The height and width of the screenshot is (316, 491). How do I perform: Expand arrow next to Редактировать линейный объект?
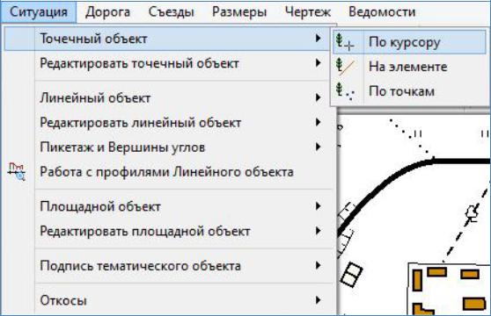point(319,122)
